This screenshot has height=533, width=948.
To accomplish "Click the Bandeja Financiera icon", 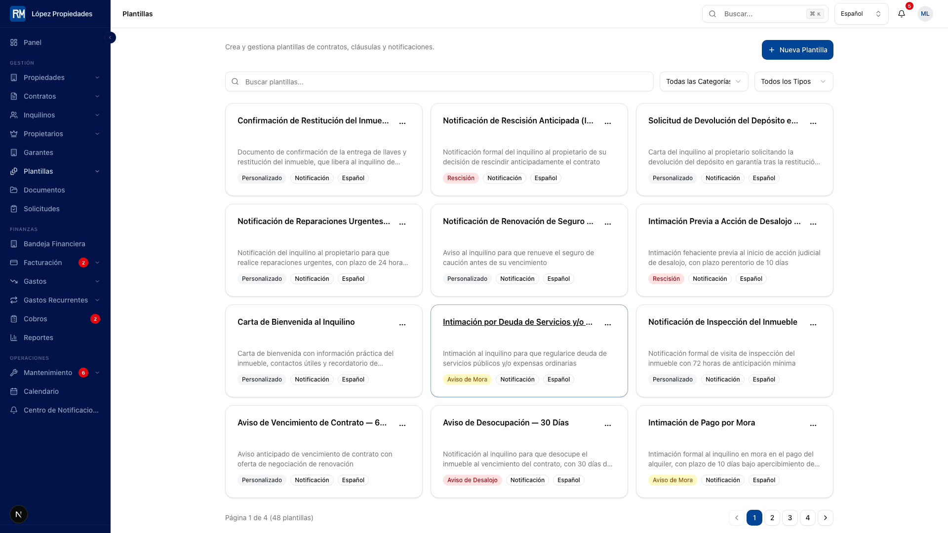I will point(14,244).
